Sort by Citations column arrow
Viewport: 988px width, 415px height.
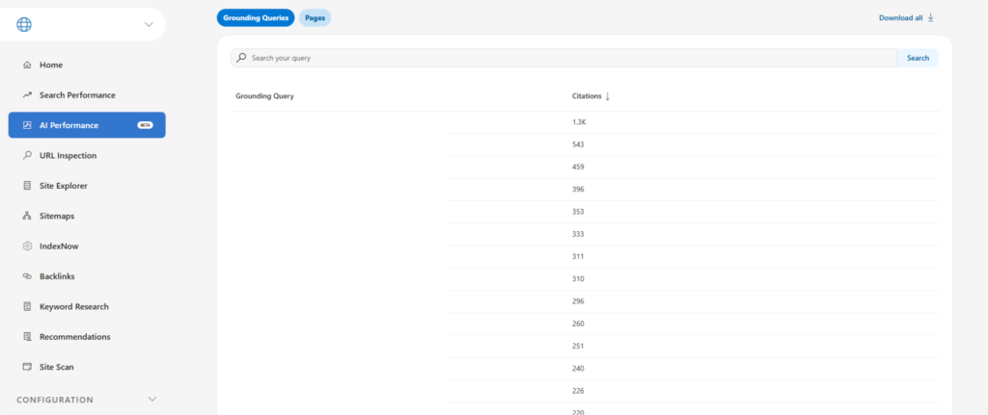click(x=607, y=96)
